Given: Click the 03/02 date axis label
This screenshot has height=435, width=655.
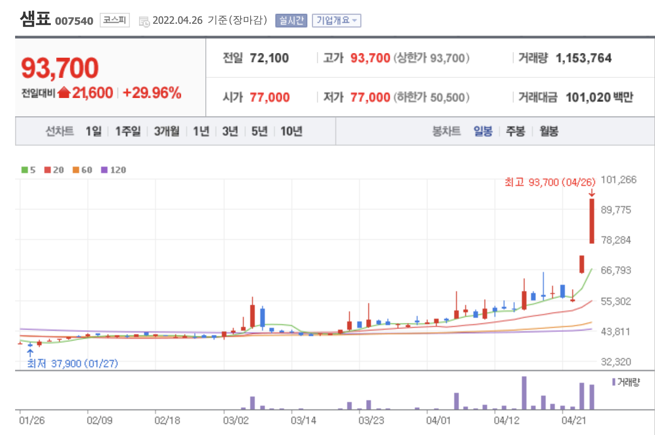Looking at the screenshot, I should 236,420.
